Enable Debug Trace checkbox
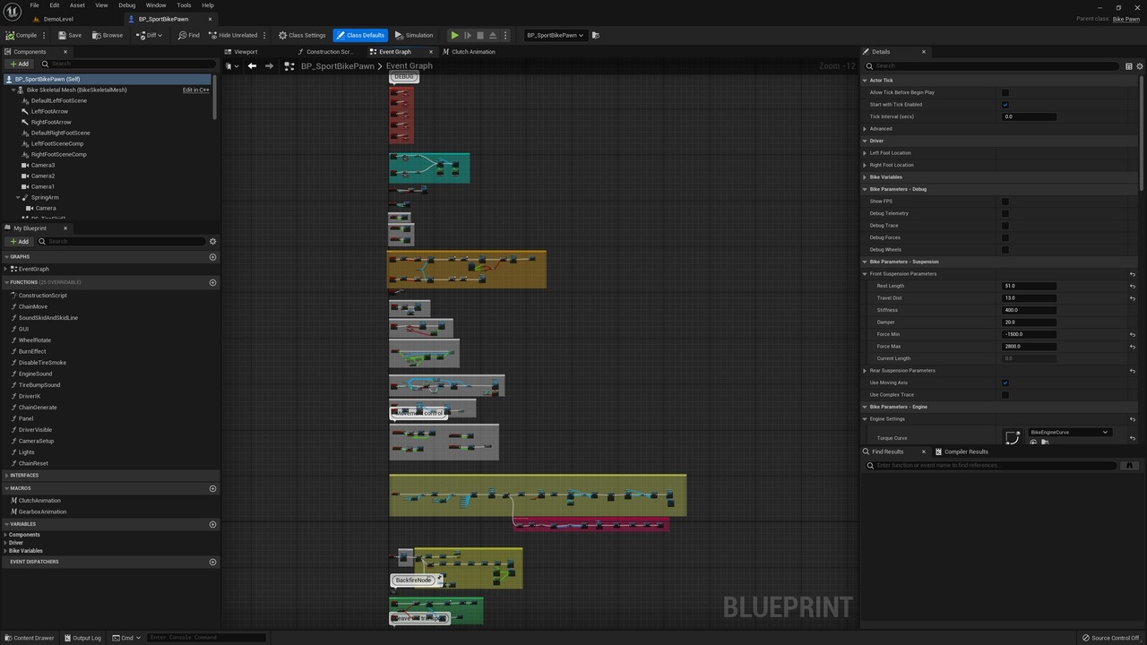Viewport: 1147px width, 645px height. pyautogui.click(x=1005, y=225)
